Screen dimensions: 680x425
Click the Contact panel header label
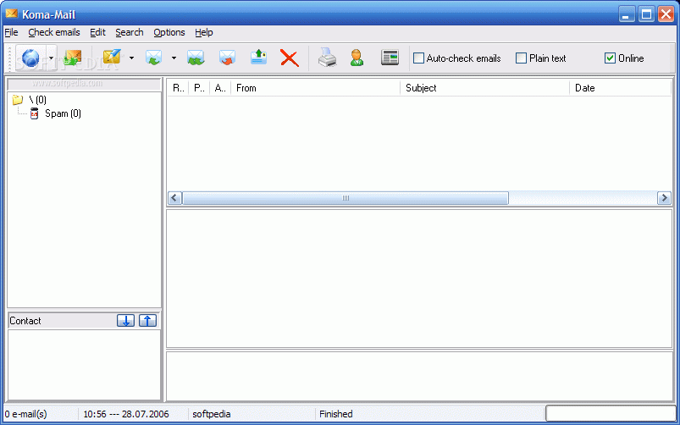[25, 321]
